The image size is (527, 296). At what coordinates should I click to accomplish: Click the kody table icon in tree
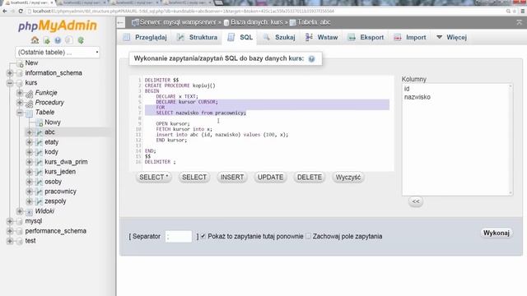point(40,152)
